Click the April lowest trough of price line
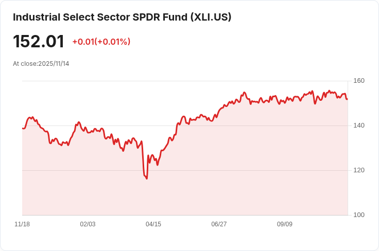The height and width of the screenshot is (251, 379). tap(146, 178)
